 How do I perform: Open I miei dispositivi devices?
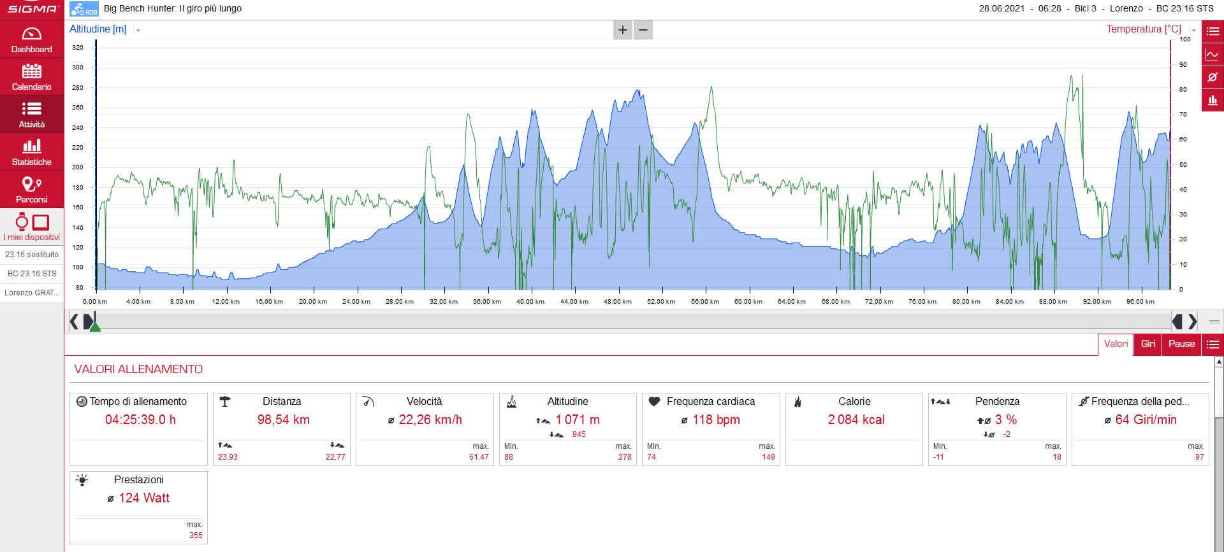32,227
